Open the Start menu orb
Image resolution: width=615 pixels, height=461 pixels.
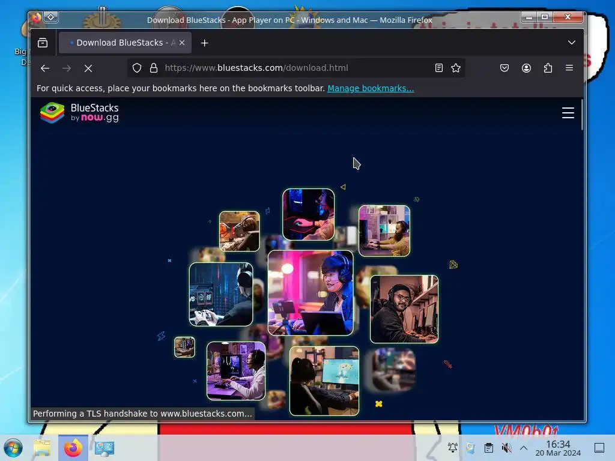tap(13, 448)
